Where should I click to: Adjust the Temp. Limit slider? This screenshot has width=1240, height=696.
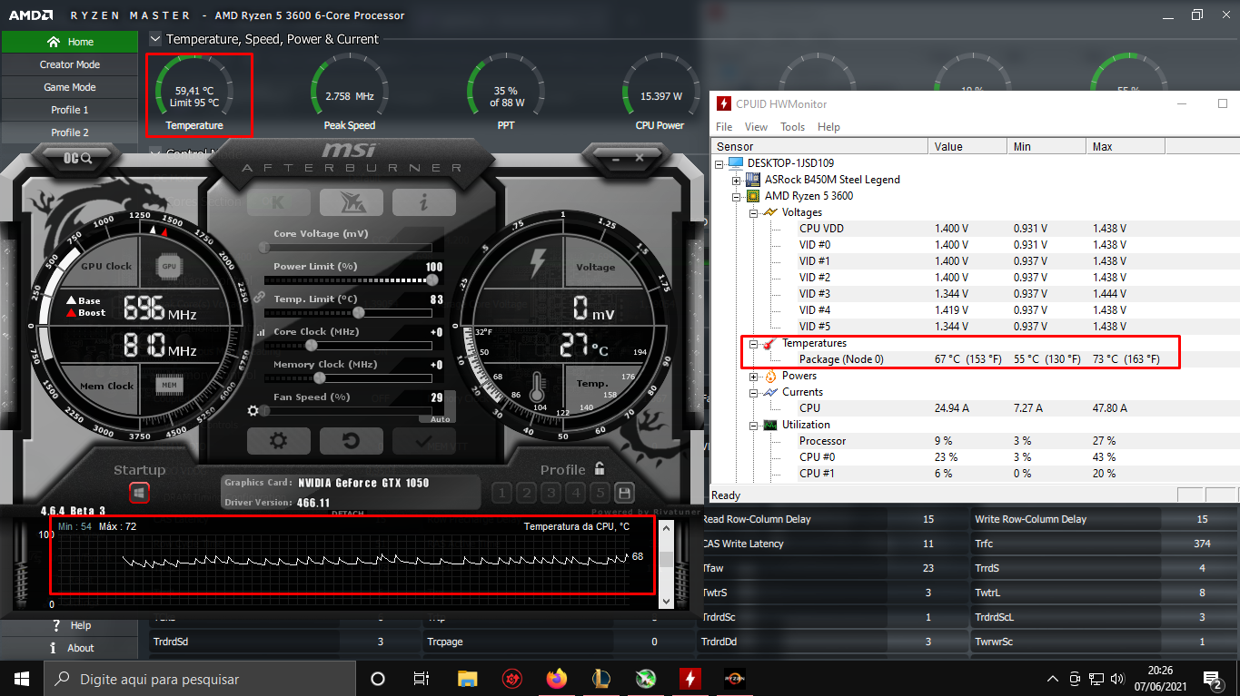point(348,312)
